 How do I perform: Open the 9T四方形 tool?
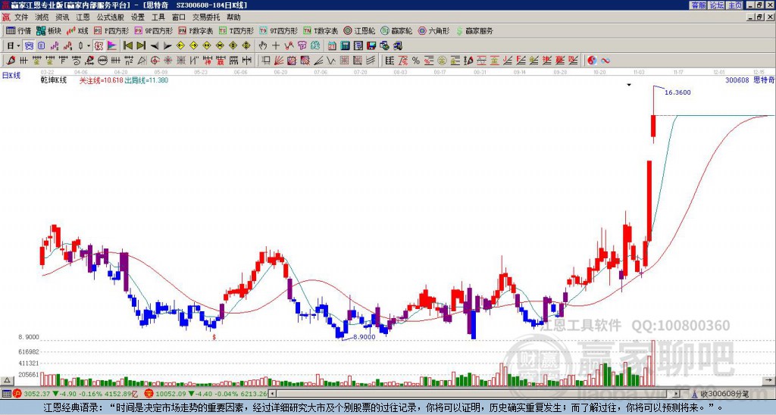point(279,30)
